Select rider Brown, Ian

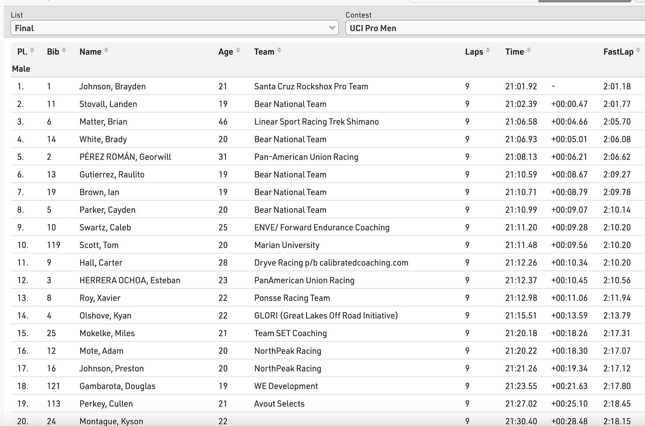99,192
